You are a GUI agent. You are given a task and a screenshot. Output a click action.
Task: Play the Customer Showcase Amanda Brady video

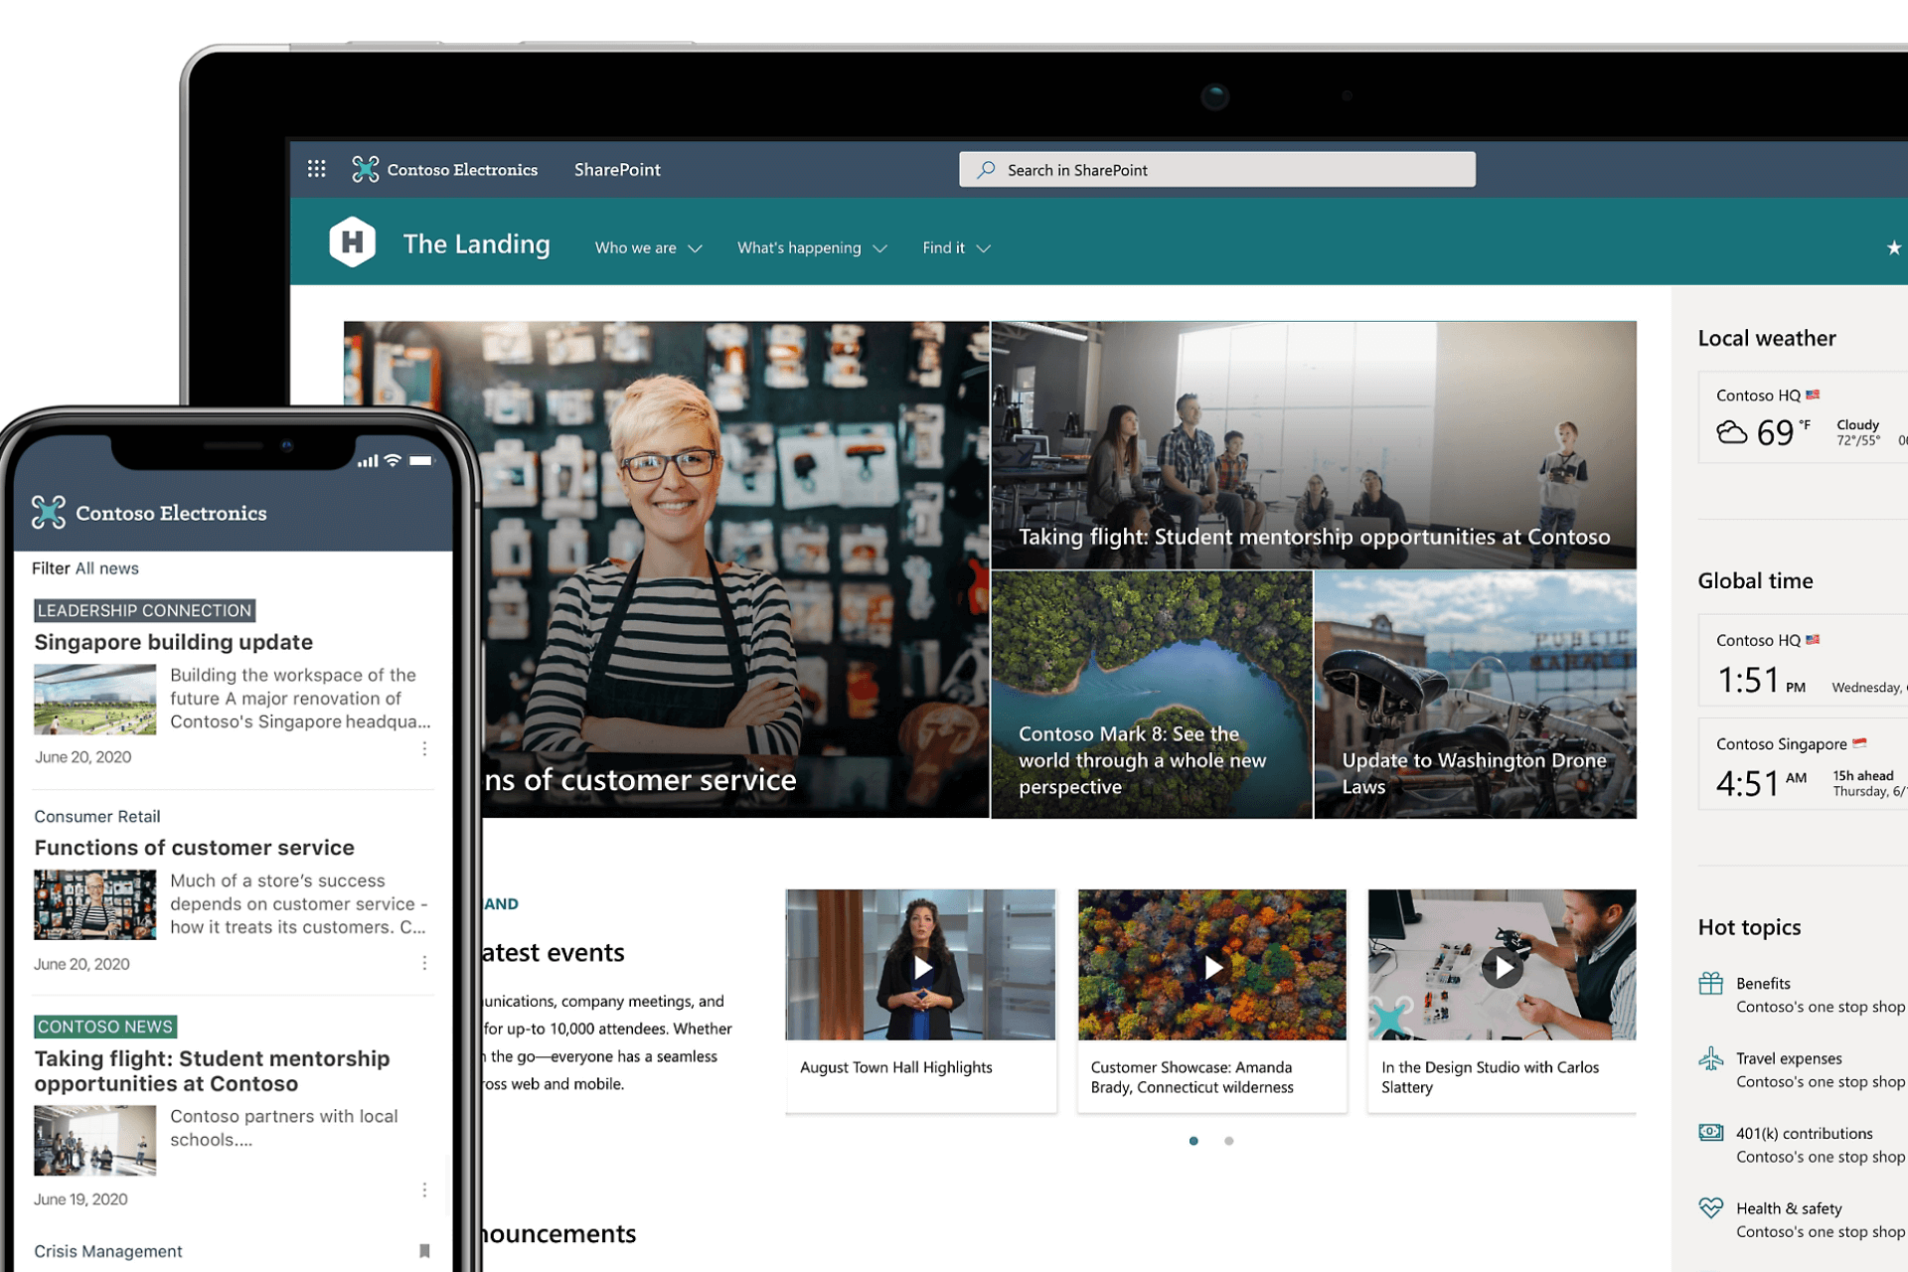coord(1211,965)
